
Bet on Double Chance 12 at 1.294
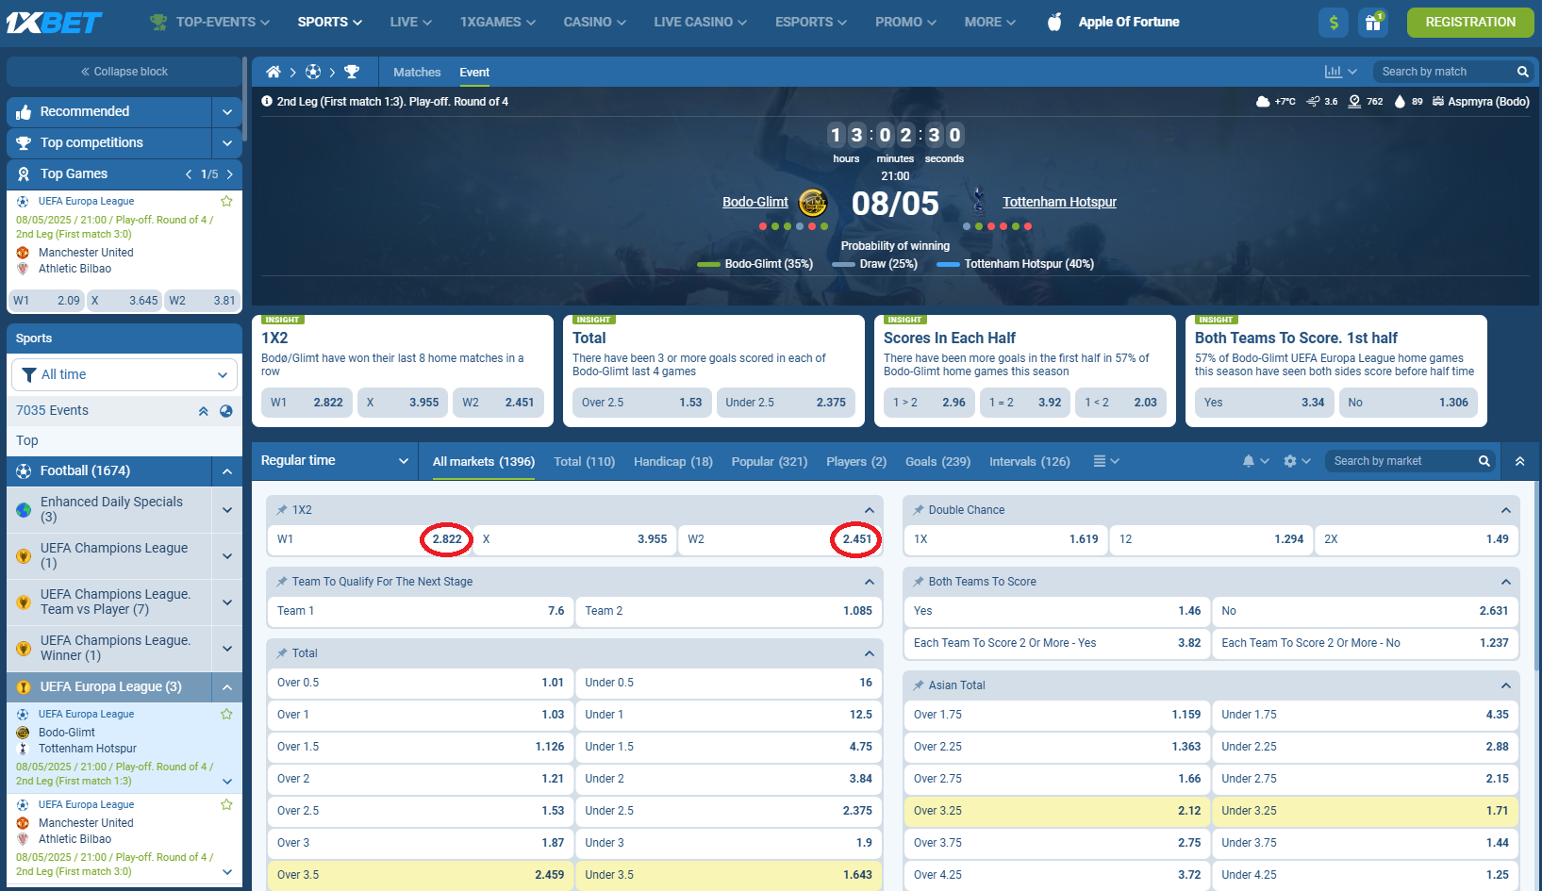[1211, 539]
